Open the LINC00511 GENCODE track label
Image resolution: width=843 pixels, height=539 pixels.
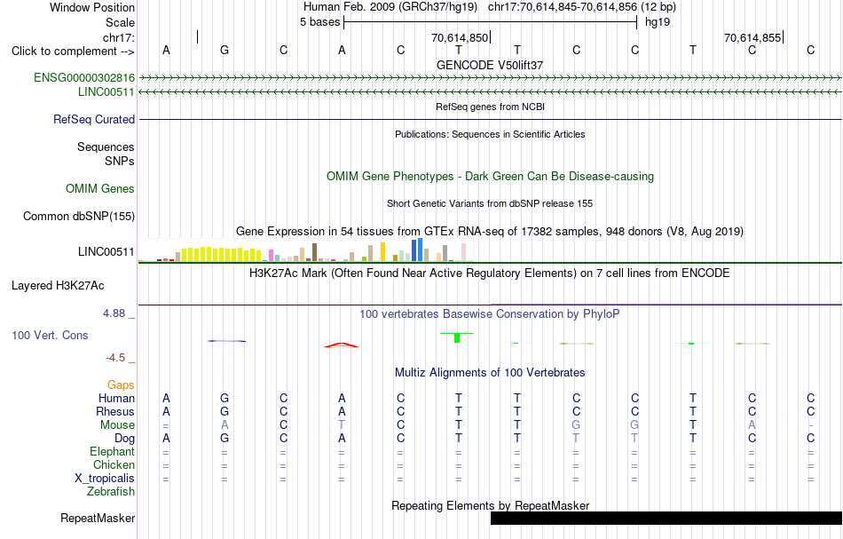(x=106, y=92)
